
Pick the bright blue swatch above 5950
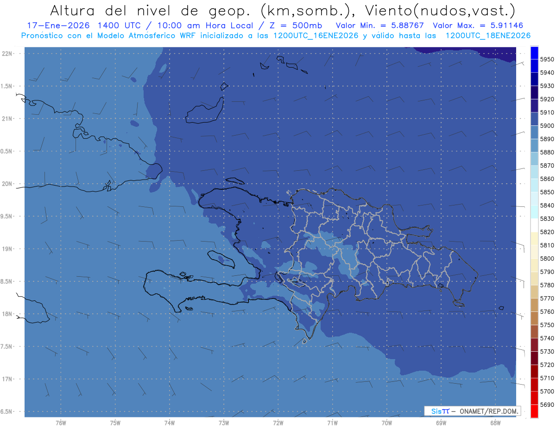pos(534,53)
